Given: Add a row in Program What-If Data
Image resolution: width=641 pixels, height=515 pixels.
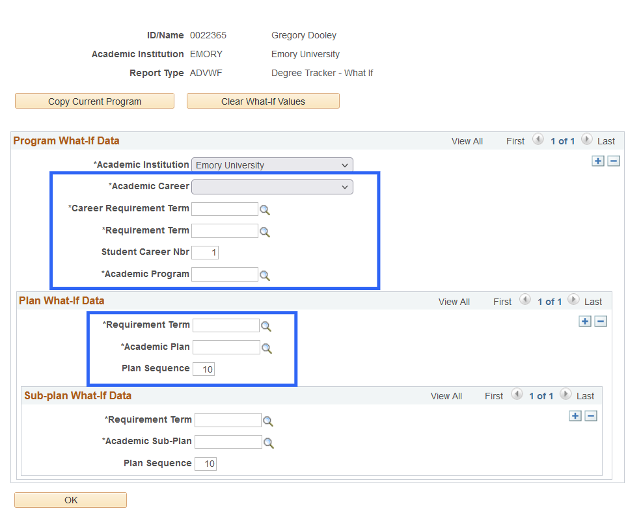Looking at the screenshot, I should 597,161.
